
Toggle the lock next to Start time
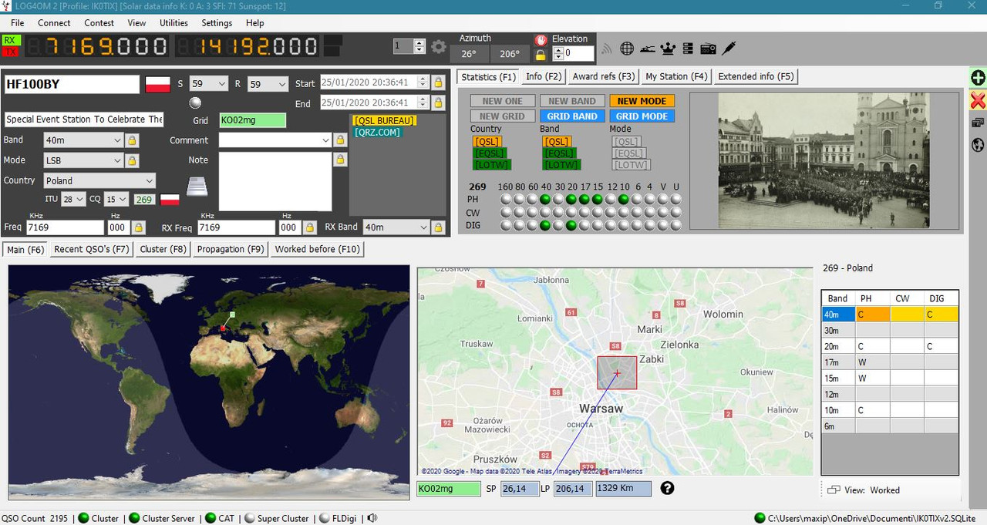click(x=438, y=82)
